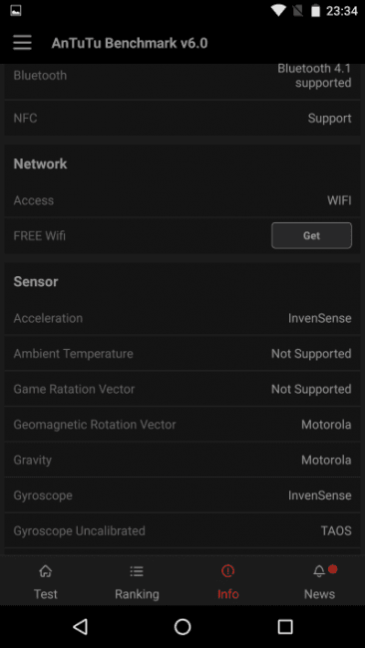Tap the Android home circle button
365x648 pixels.
tap(182, 626)
